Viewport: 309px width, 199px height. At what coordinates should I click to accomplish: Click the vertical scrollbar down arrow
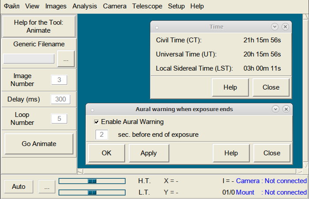pyautogui.click(x=305, y=165)
